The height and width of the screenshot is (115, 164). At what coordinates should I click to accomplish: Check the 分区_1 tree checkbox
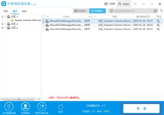point(6,16)
